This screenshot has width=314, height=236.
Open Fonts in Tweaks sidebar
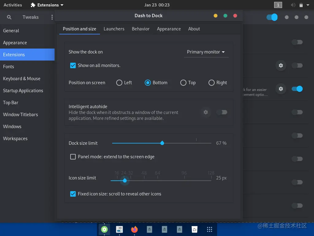[x=27, y=67]
